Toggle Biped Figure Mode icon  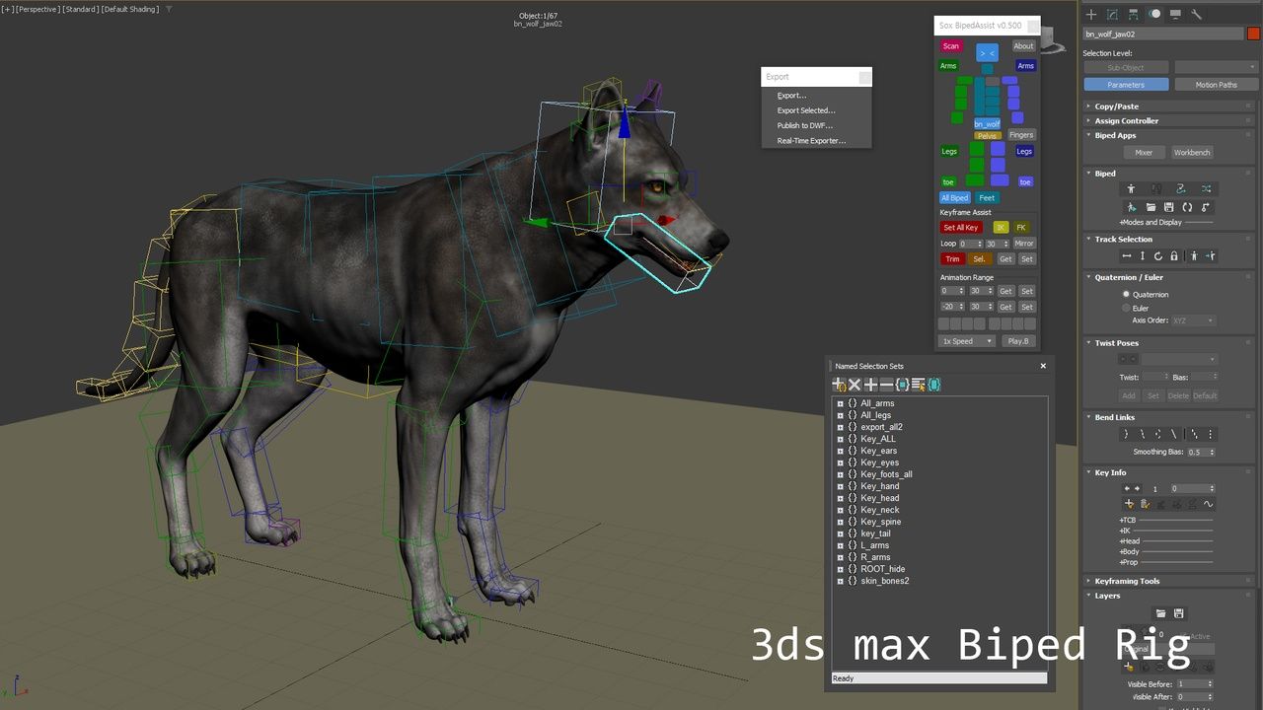(x=1131, y=188)
